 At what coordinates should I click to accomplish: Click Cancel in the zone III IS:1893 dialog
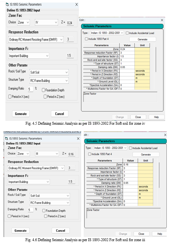[60, 230]
